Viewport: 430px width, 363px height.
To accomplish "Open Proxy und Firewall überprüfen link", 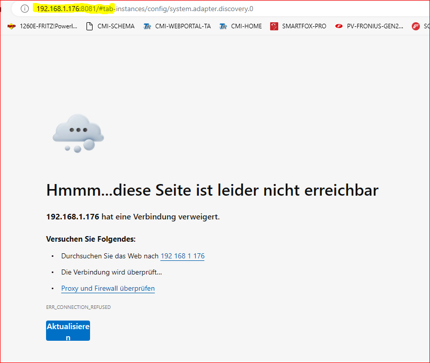I will point(108,288).
